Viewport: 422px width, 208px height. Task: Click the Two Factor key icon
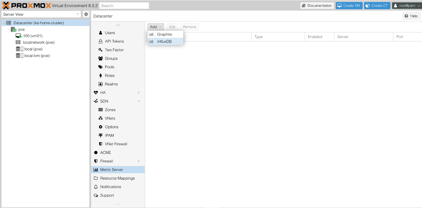(101, 50)
